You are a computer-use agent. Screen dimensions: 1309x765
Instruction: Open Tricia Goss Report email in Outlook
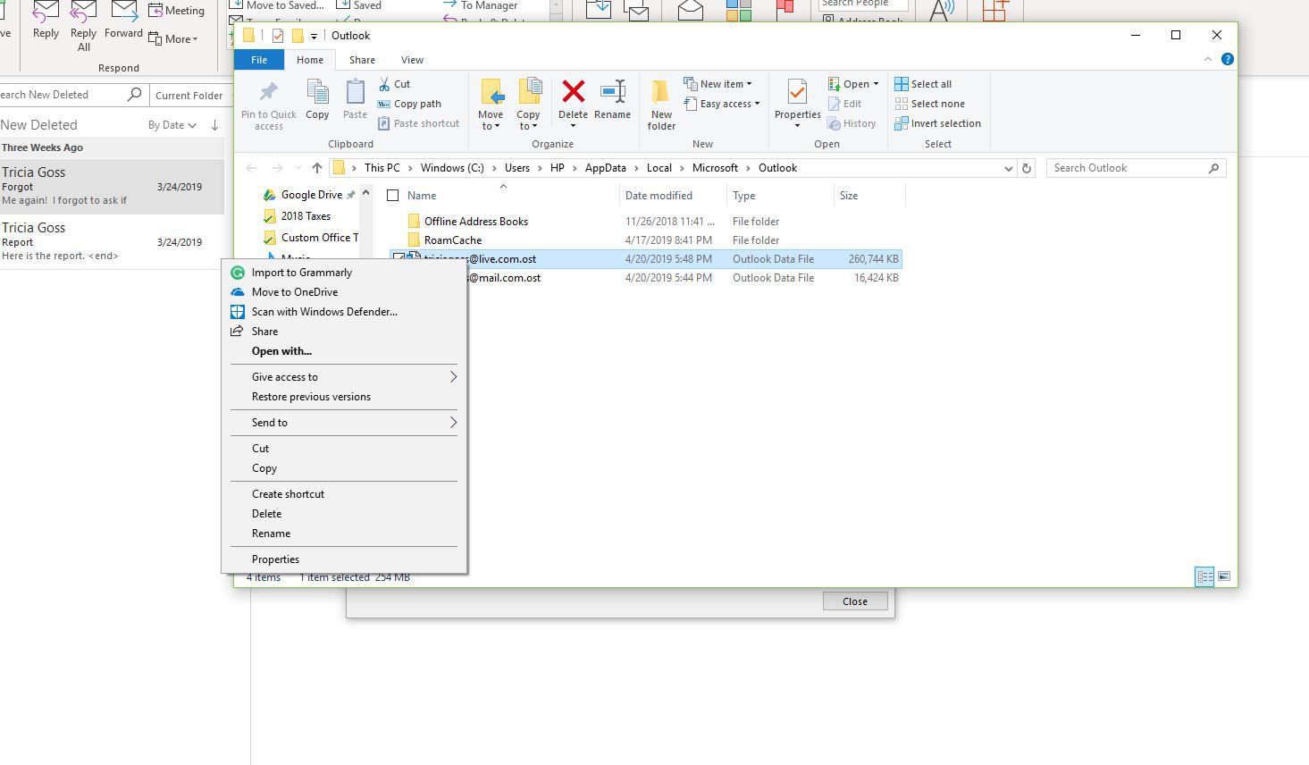pos(112,241)
